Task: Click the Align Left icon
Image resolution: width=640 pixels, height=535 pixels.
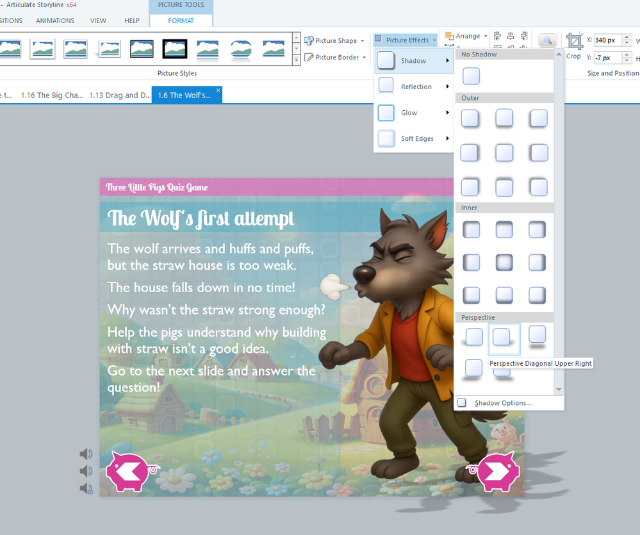Action: click(498, 36)
